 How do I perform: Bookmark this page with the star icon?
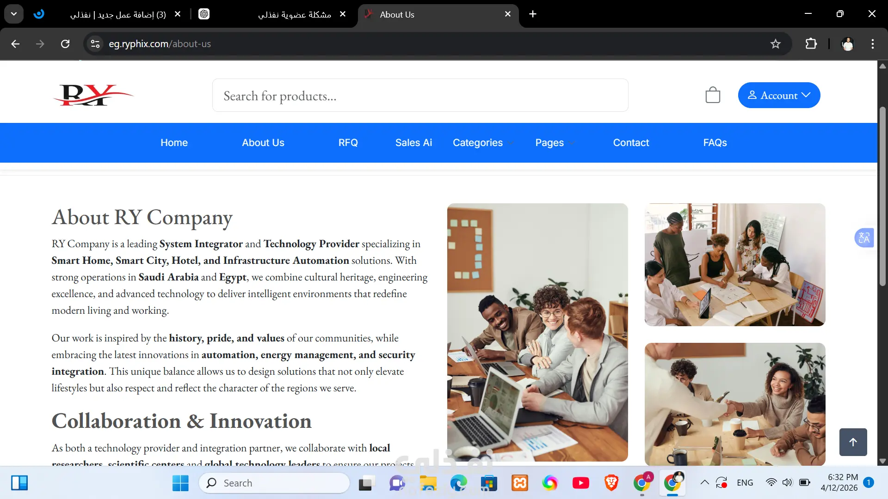pos(776,44)
